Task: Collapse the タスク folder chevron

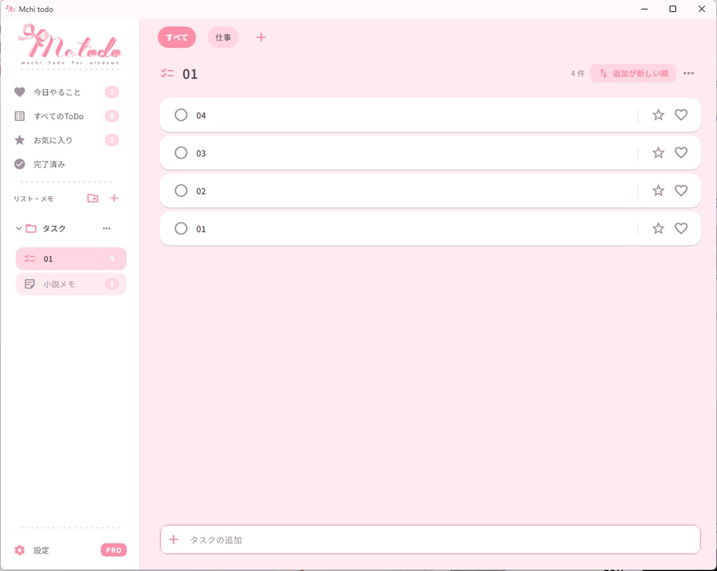Action: coord(19,228)
